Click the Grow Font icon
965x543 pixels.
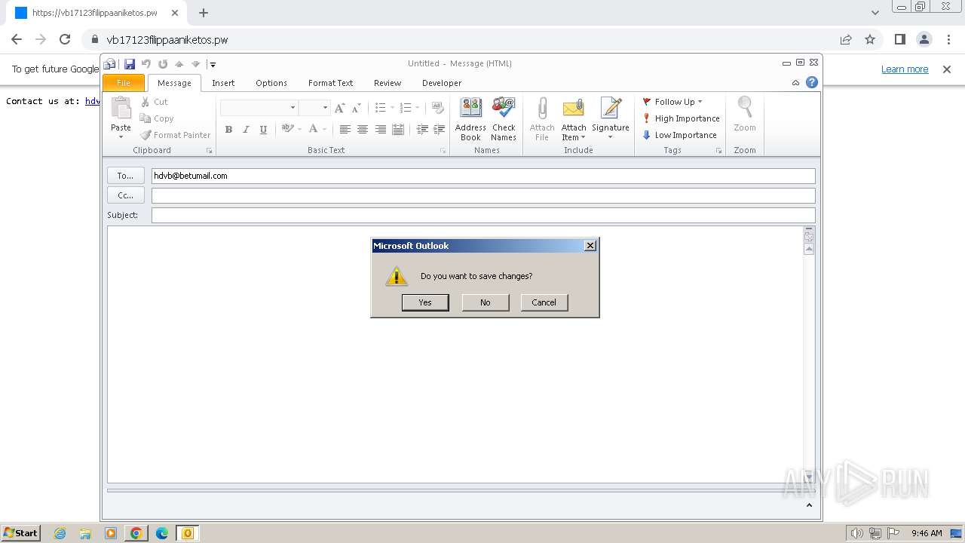tap(339, 108)
